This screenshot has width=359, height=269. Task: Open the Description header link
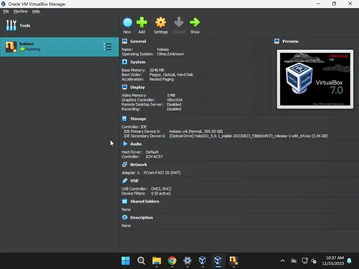click(142, 218)
